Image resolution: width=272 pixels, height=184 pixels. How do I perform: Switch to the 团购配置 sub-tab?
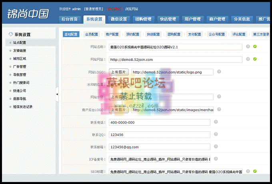pyautogui.click(x=174, y=34)
